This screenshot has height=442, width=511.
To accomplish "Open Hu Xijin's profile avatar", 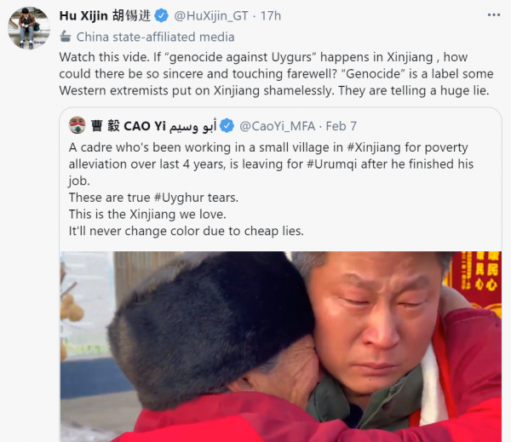I will (x=29, y=28).
